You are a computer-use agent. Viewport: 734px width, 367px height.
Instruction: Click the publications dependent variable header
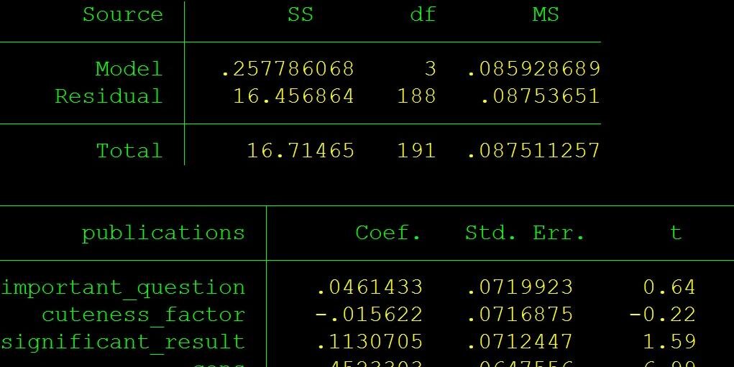[163, 233]
